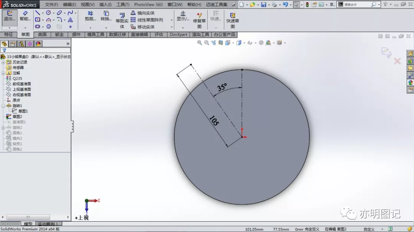Image resolution: width=414 pixels, height=232 pixels.
Task: Click the Section View icon
Action: point(220,43)
